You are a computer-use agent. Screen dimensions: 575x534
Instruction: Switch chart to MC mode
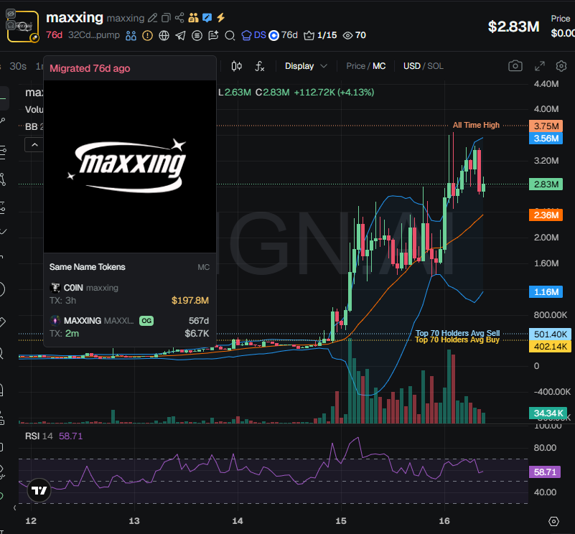(x=379, y=66)
